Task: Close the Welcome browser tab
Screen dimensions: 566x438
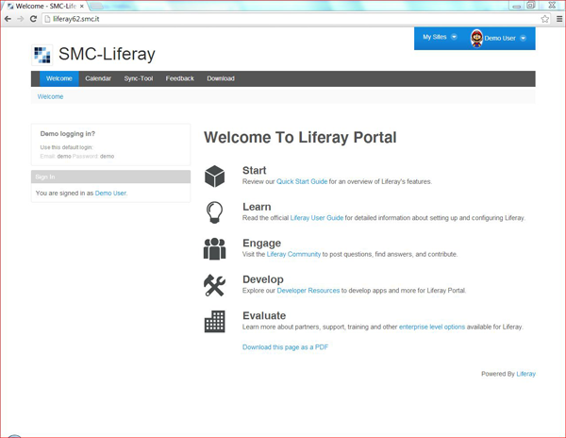Action: pos(82,7)
